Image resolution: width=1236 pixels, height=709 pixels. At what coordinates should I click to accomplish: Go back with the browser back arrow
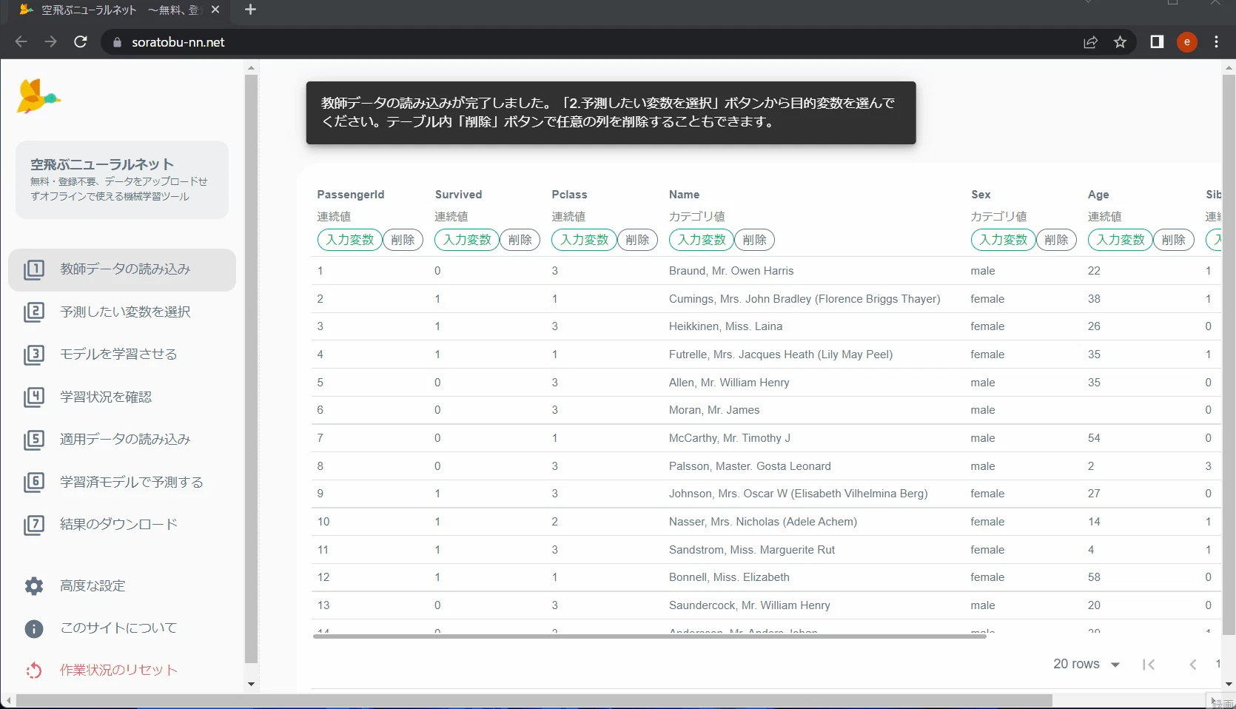pos(21,42)
